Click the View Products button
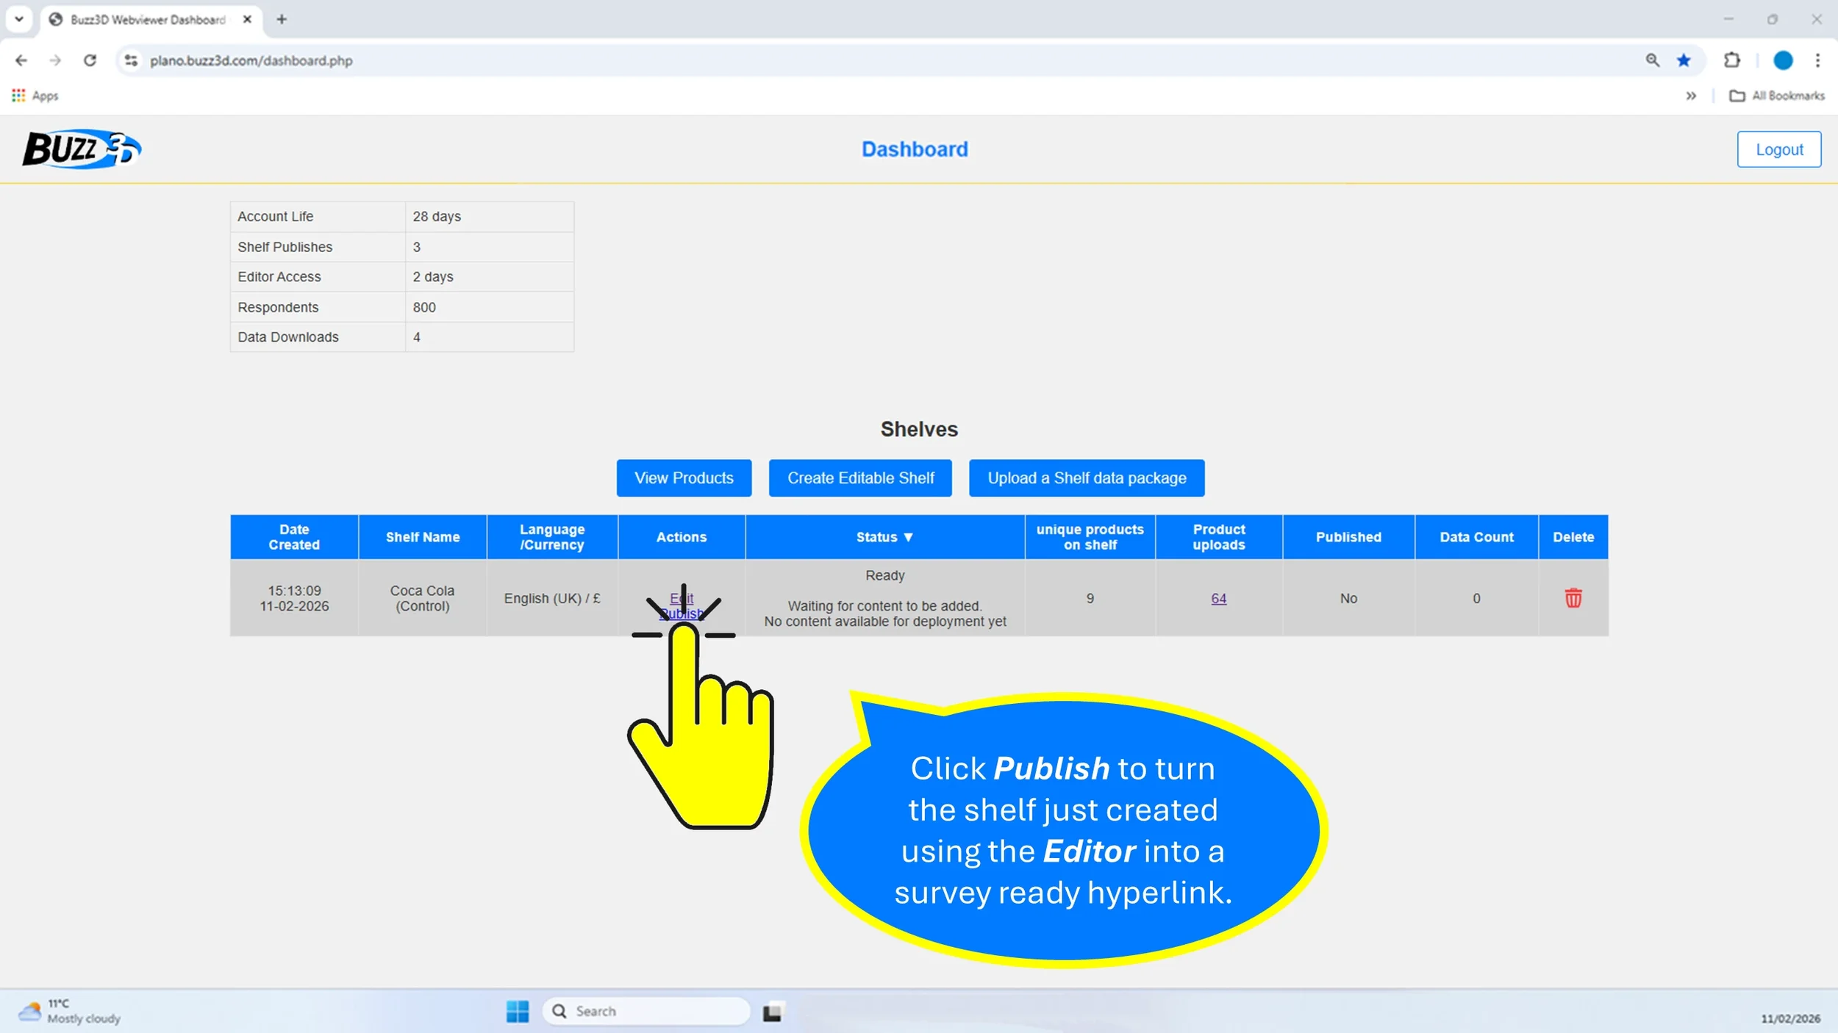The width and height of the screenshot is (1838, 1033). click(x=684, y=478)
